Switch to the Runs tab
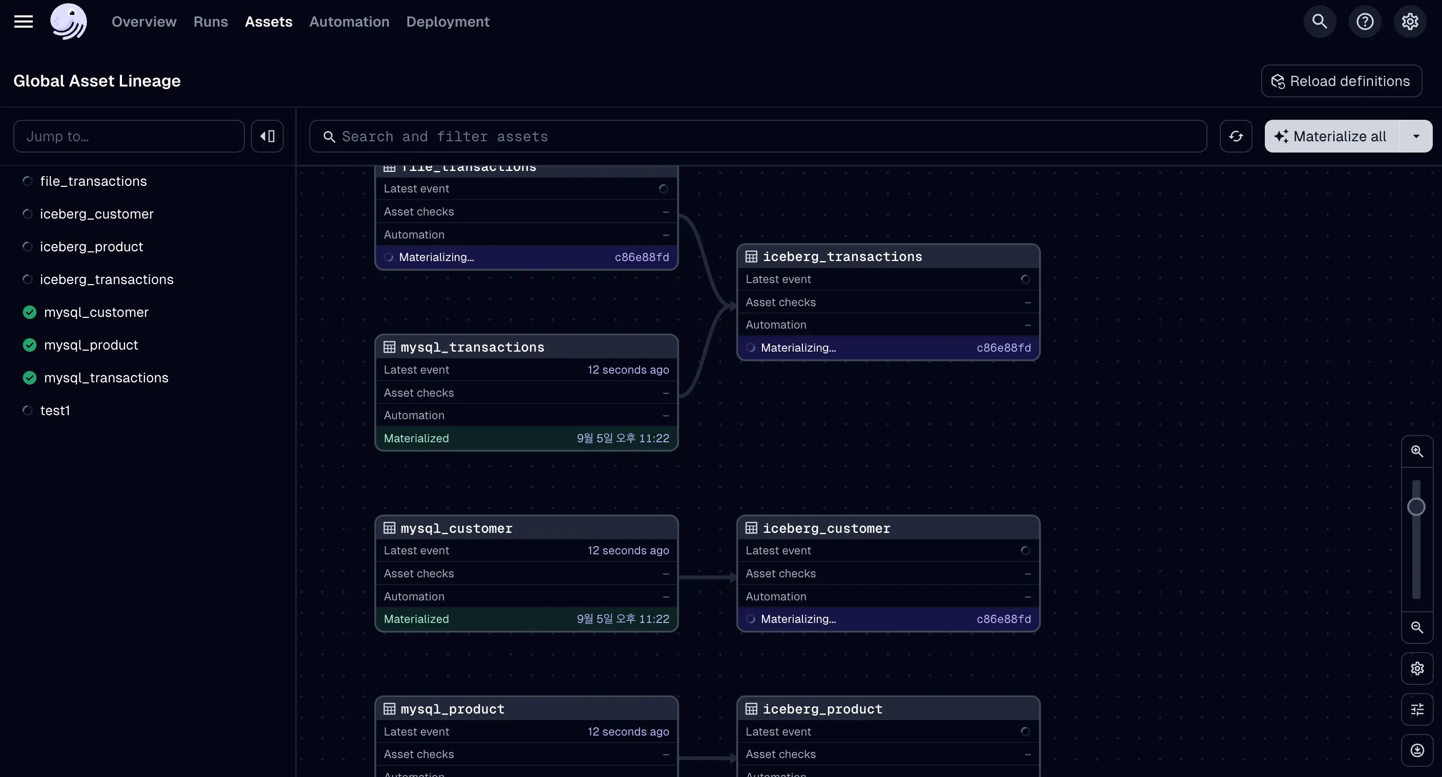Screen dimensions: 1442x777 [x=210, y=21]
